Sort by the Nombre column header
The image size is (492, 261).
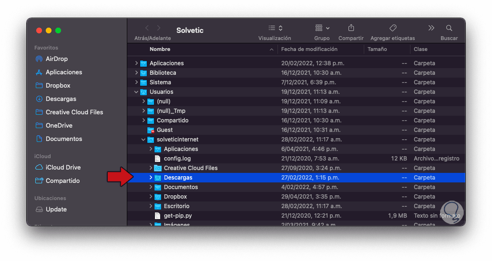click(x=160, y=50)
